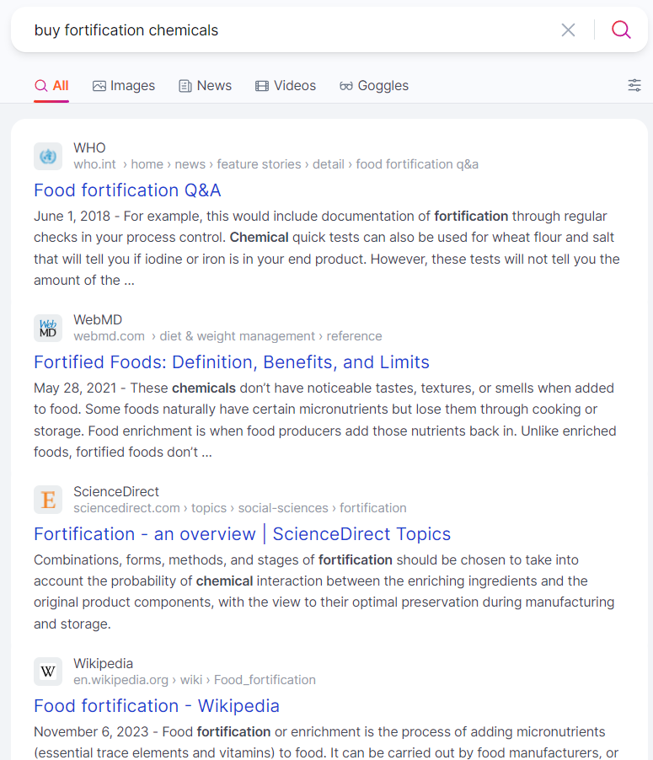Open the search filter settings icon

[x=634, y=85]
